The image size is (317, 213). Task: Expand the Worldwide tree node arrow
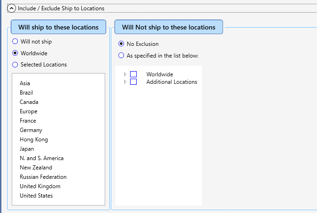coord(125,74)
